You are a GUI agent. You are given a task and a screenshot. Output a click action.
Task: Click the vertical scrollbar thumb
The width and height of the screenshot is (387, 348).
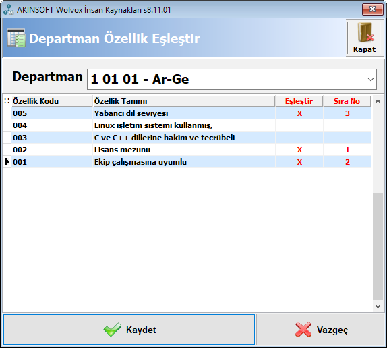[x=378, y=246]
